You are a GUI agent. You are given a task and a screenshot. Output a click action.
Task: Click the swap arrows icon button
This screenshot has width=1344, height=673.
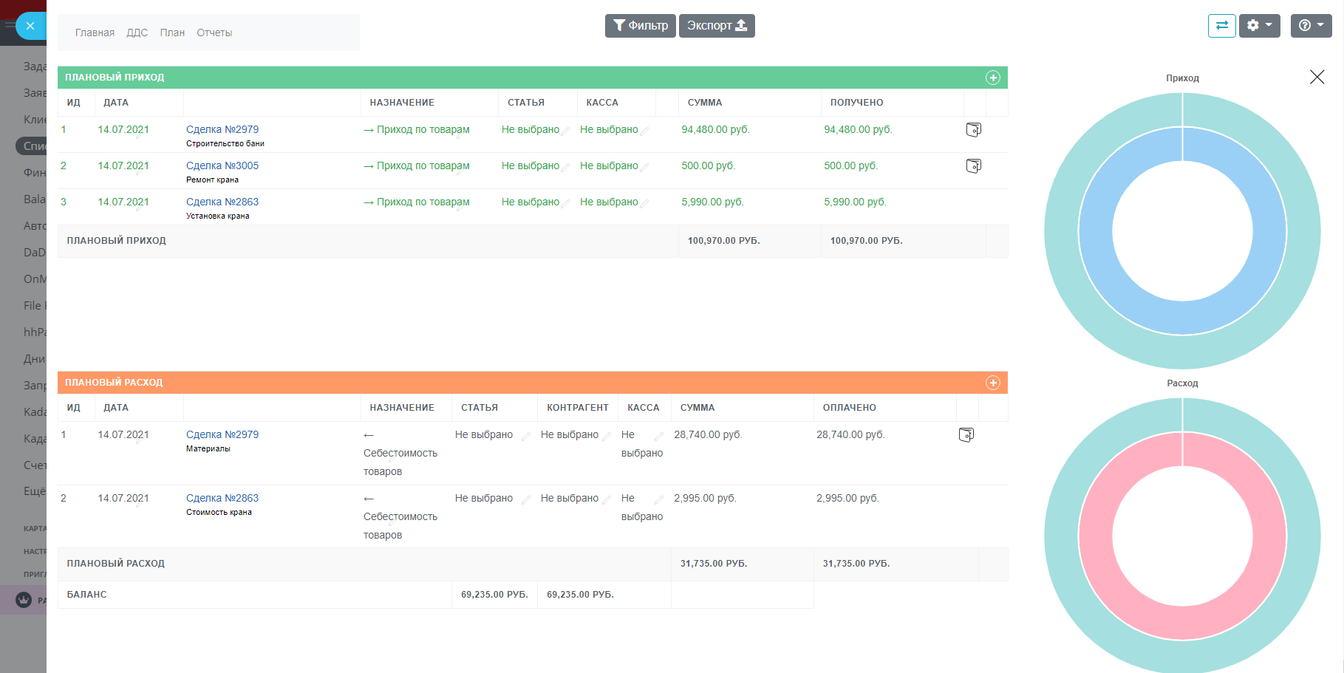point(1221,26)
